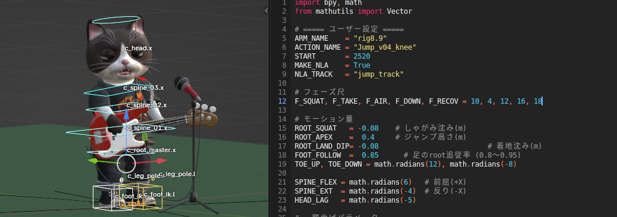The width and height of the screenshot is (617, 217).
Task: Click the START value 2520
Action: point(362,56)
